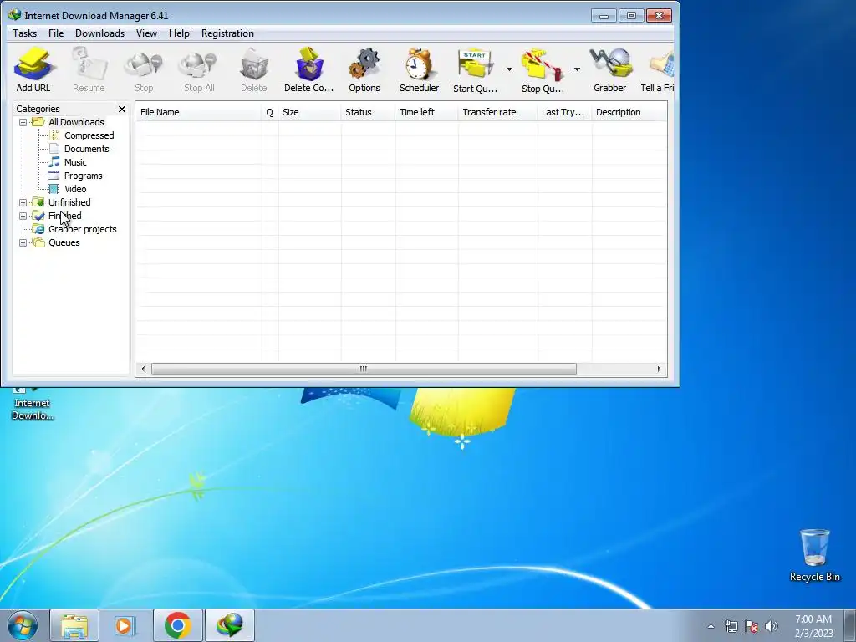Open the Tasks menu
Screen dimensions: 856x642
(24, 33)
